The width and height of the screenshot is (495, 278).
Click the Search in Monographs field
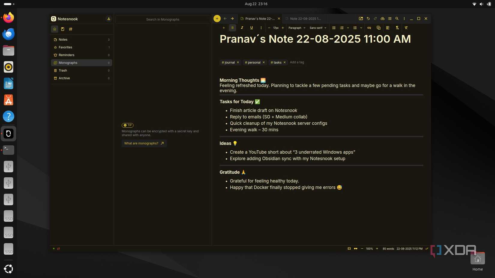[x=163, y=19]
